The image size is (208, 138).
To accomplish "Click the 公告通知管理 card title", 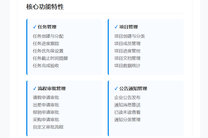I will click(133, 89).
